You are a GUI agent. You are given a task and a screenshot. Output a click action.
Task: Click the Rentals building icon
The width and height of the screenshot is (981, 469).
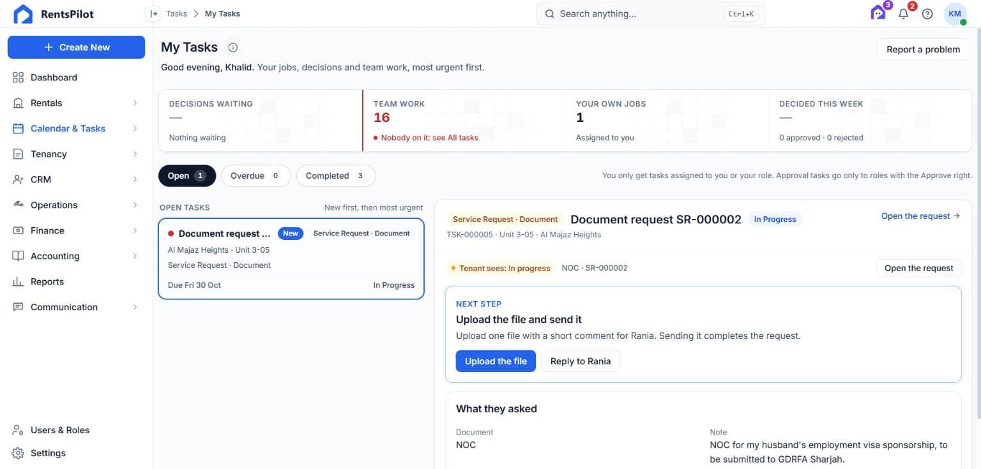[x=18, y=103]
